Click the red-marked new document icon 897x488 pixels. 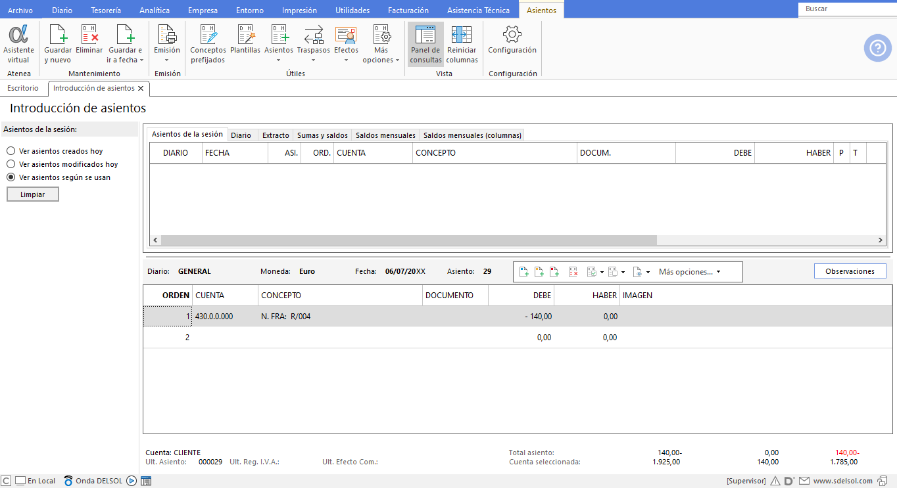tap(554, 271)
